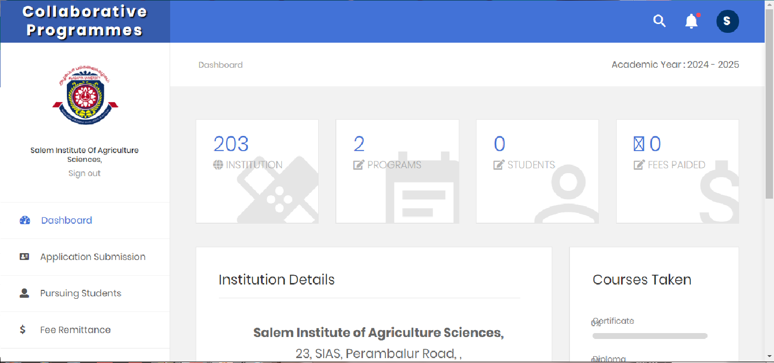The image size is (774, 363).
Task: Open the Dashboard menu item
Action: [x=67, y=220]
